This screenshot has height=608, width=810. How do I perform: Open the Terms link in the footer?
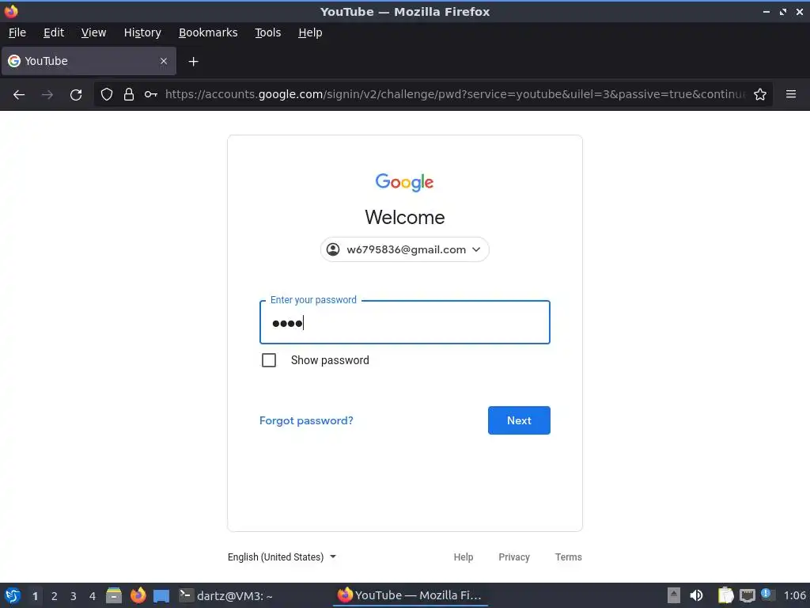click(x=568, y=557)
